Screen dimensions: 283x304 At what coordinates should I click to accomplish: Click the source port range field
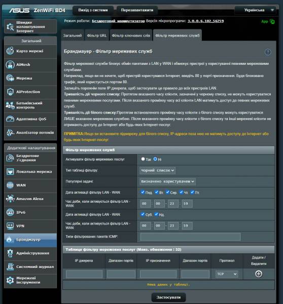(x=121, y=274)
